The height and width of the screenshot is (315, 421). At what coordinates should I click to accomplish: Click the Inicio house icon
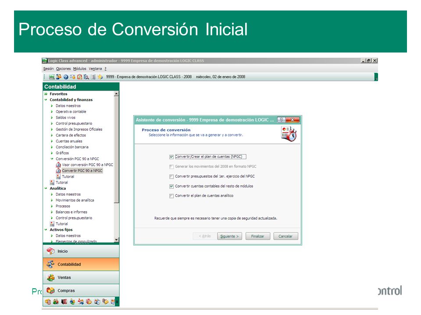tap(50, 251)
